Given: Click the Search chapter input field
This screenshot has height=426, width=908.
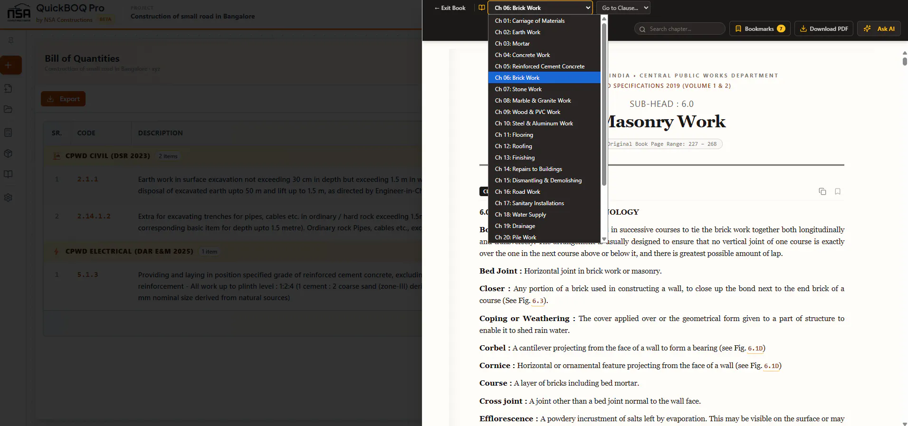Looking at the screenshot, I should pyautogui.click(x=680, y=29).
